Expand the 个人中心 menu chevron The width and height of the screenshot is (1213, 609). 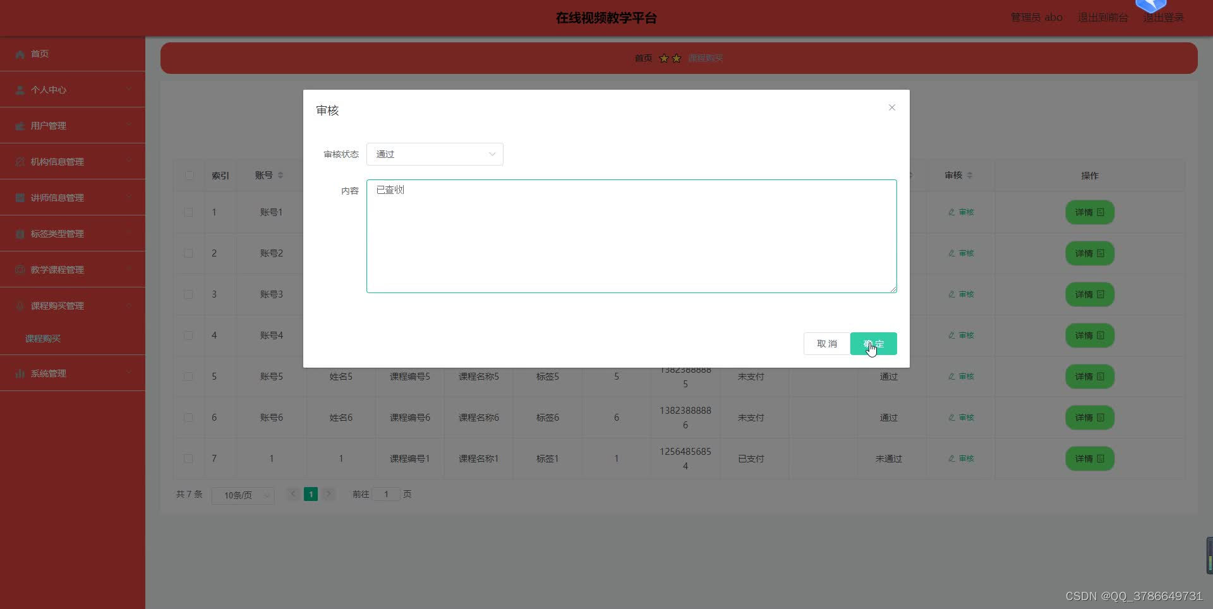(129, 89)
